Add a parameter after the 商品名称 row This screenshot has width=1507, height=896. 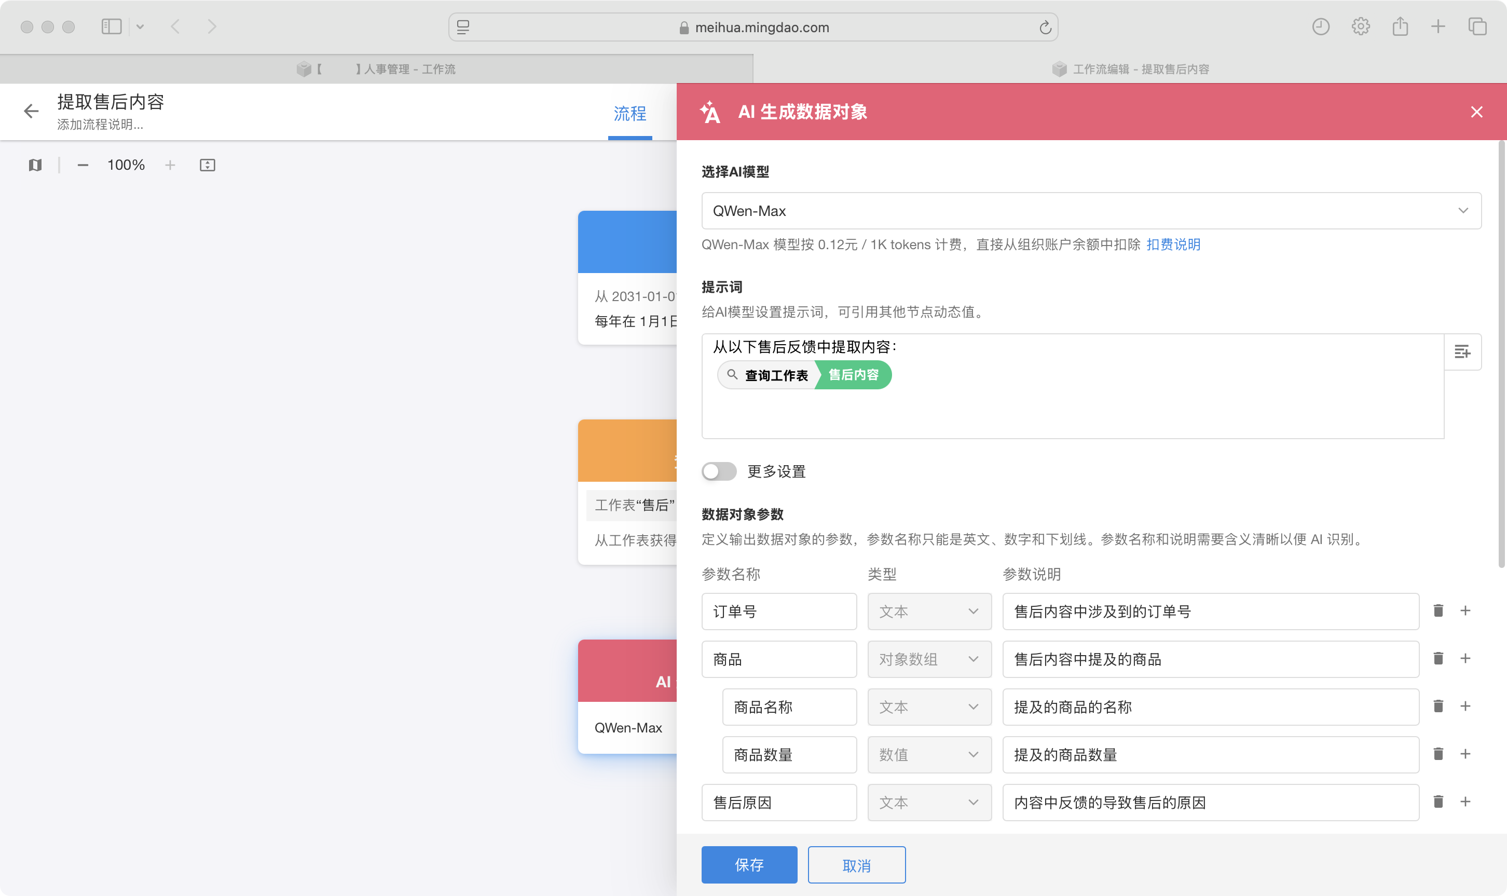click(x=1465, y=707)
